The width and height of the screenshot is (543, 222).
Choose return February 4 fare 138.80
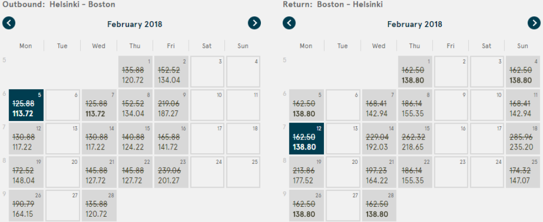pyautogui.click(x=523, y=72)
